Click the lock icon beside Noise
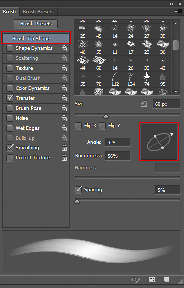 (64, 118)
